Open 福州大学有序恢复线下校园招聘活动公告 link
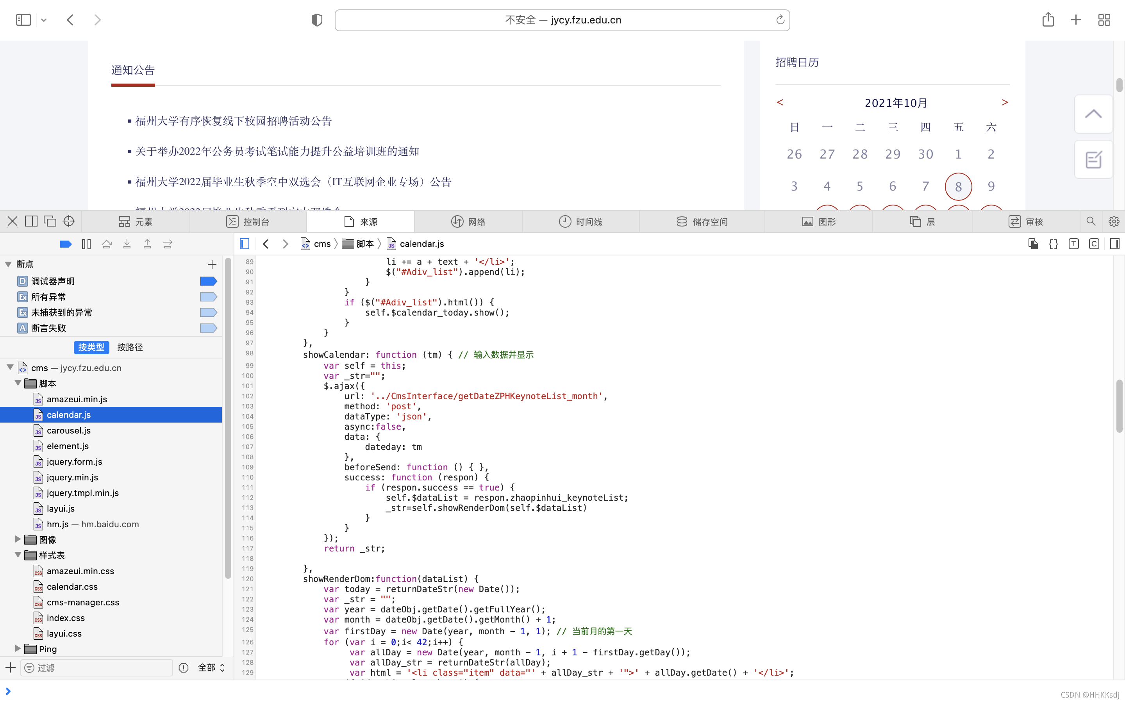The height and width of the screenshot is (703, 1125). (x=233, y=121)
